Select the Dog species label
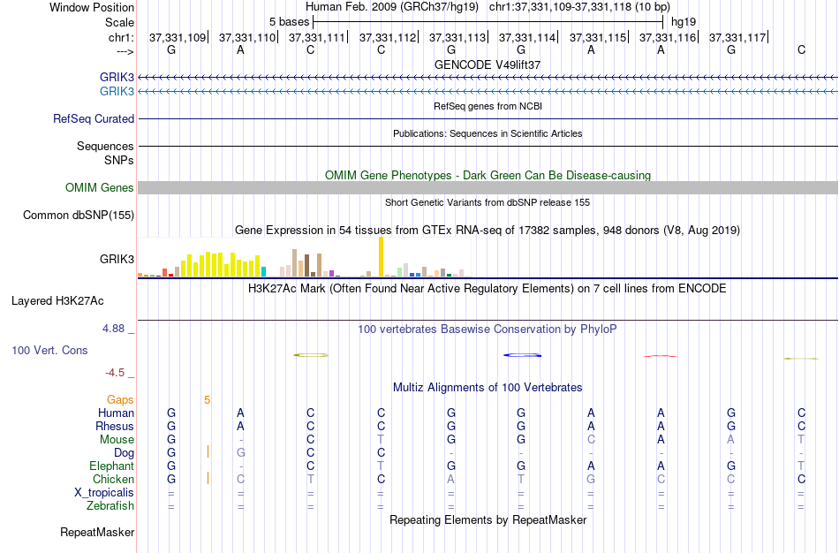839x553 pixels. tap(124, 453)
